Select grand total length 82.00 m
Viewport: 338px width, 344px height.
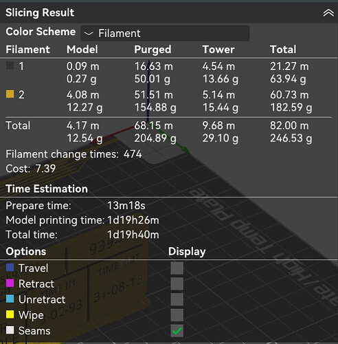[289, 126]
